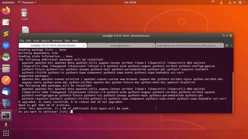Show all applications grid
Screen dimensions: 248x139
coord(6,133)
